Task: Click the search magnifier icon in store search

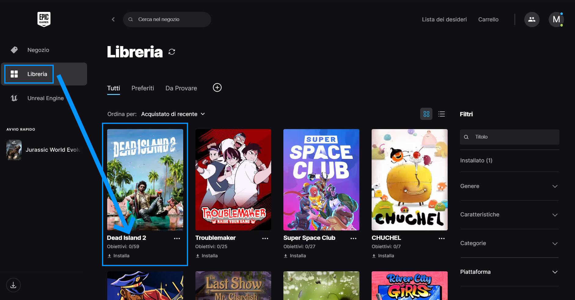Action: [130, 19]
